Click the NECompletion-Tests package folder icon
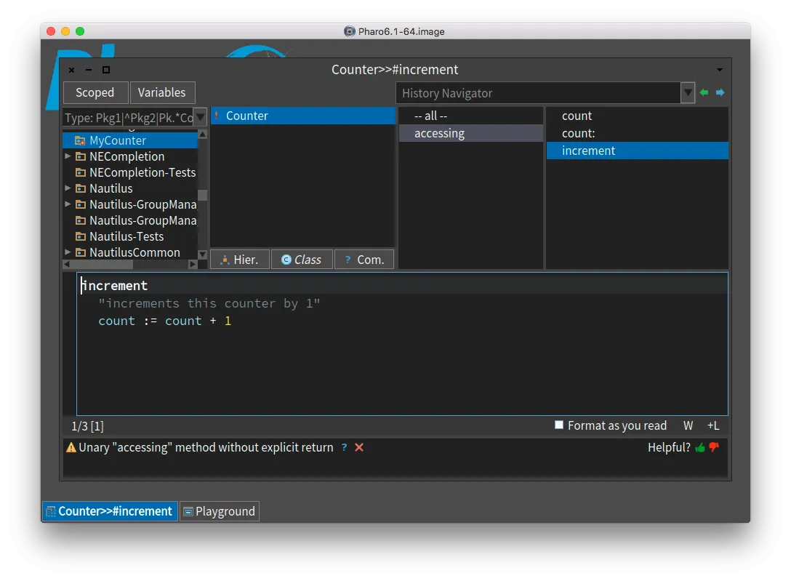The width and height of the screenshot is (791, 581). [80, 172]
